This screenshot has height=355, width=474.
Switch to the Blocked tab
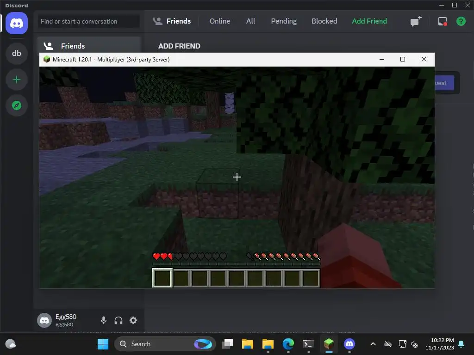point(324,21)
